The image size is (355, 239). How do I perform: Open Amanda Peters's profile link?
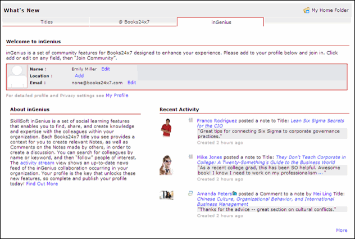(215, 193)
